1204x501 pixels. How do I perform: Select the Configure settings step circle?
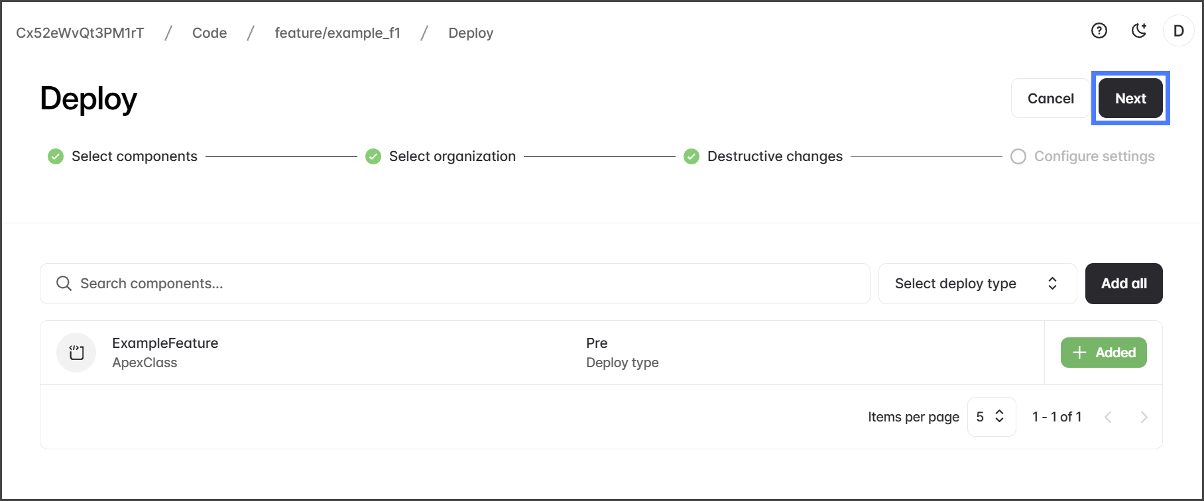[1018, 156]
